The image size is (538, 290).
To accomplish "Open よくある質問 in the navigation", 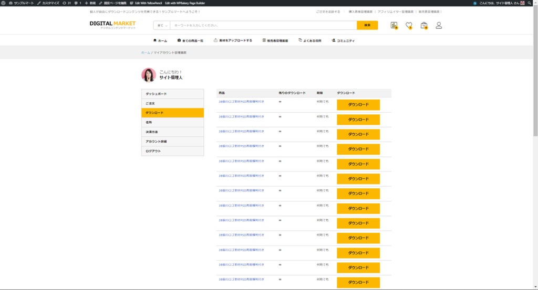I will pyautogui.click(x=310, y=40).
